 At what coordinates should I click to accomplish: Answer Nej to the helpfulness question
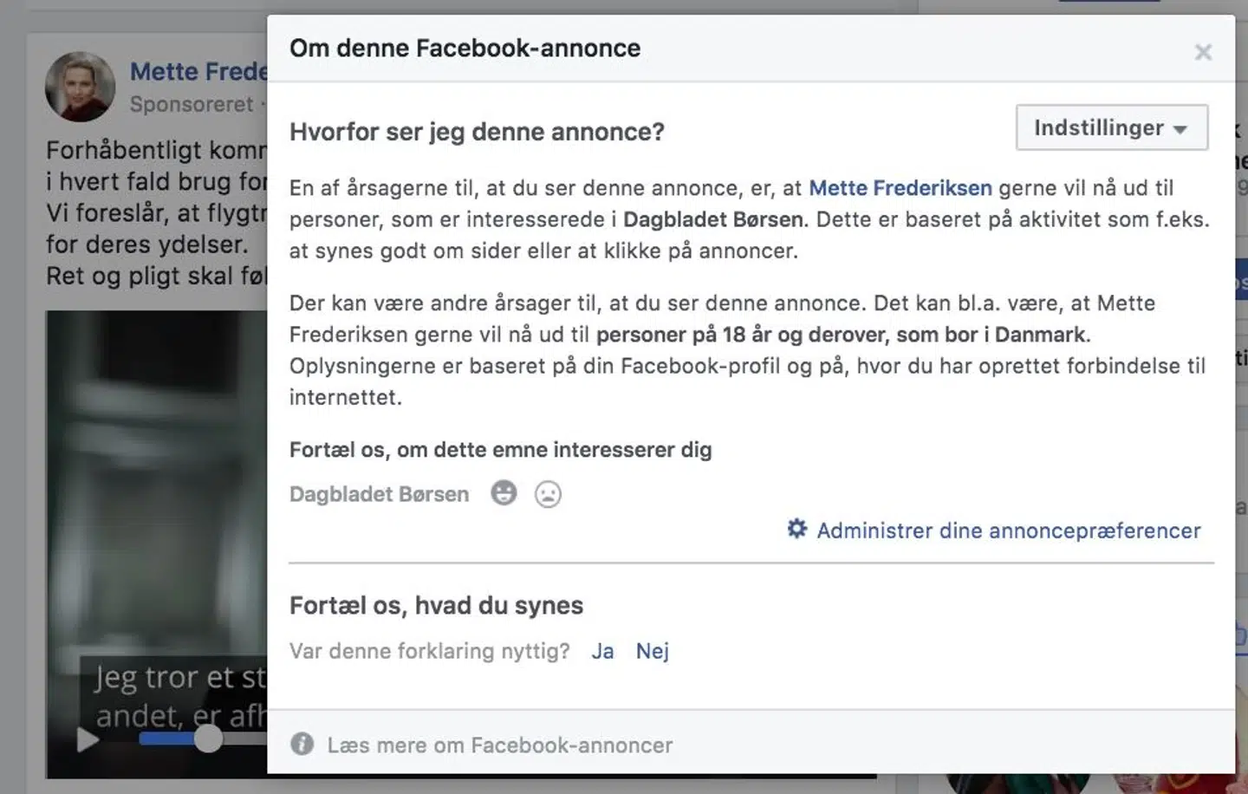(652, 651)
